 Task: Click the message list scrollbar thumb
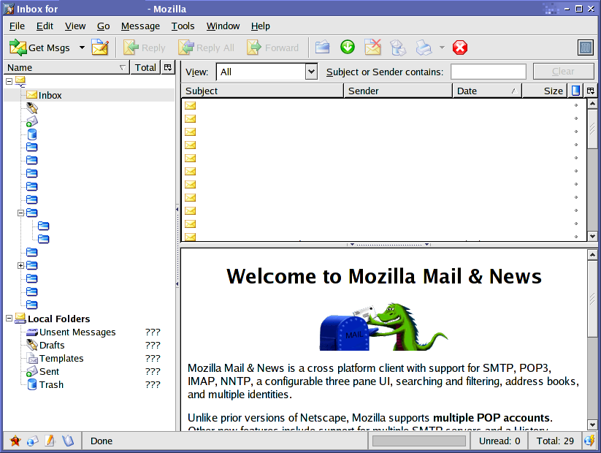pyautogui.click(x=592, y=129)
